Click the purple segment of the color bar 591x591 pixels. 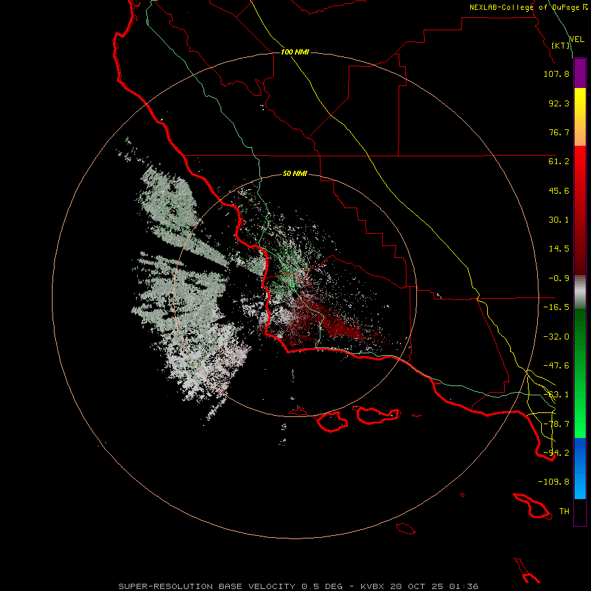[580, 74]
